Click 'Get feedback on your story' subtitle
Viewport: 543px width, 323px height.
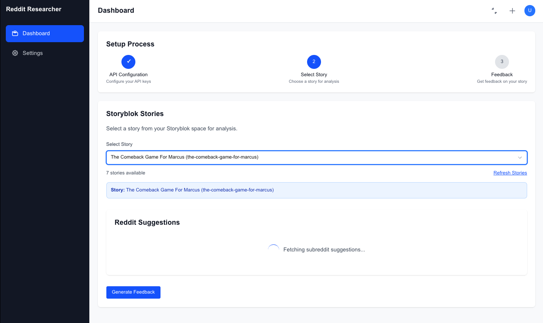pos(502,82)
